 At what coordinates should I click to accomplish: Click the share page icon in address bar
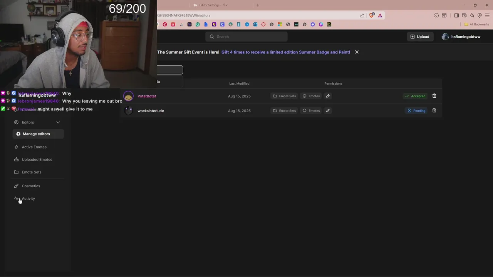pos(362,15)
